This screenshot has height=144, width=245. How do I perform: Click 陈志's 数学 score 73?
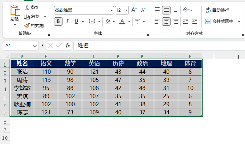pyautogui.click(x=70, y=112)
